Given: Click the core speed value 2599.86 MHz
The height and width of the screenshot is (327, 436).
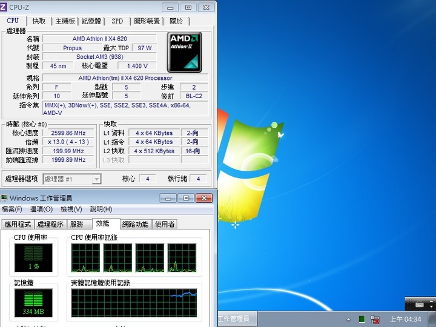Looking at the screenshot, I should (68, 133).
